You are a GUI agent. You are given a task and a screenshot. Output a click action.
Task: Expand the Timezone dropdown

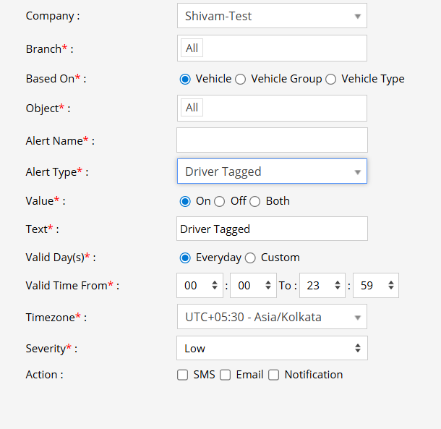(272, 317)
